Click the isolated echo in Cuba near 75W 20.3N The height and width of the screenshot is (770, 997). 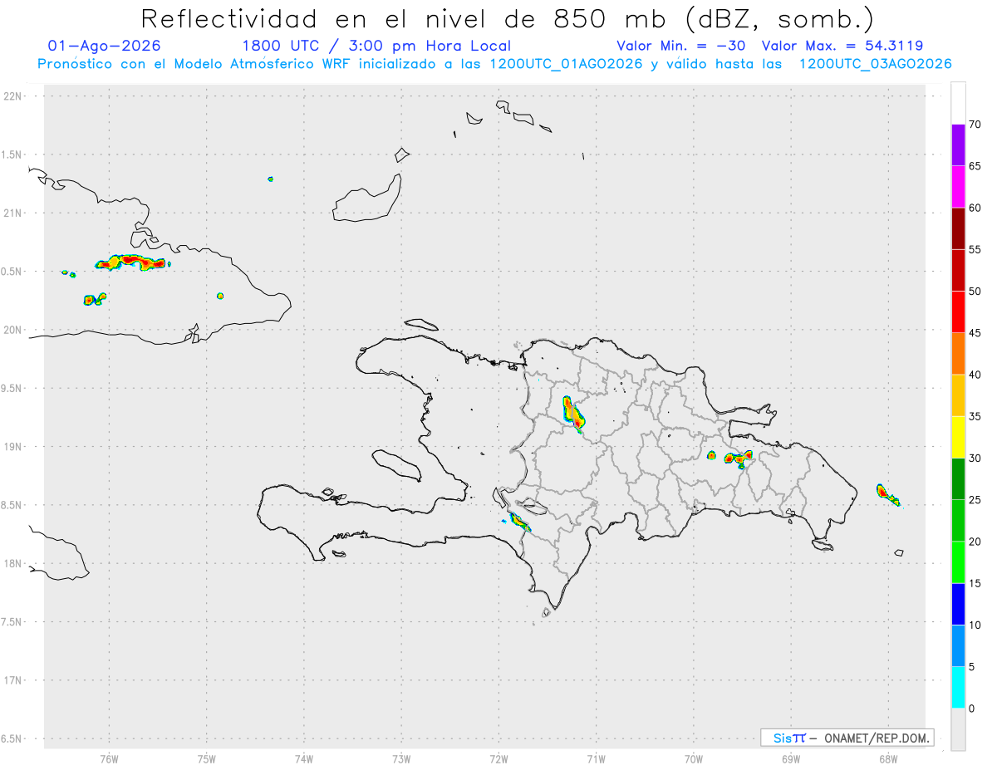[220, 296]
